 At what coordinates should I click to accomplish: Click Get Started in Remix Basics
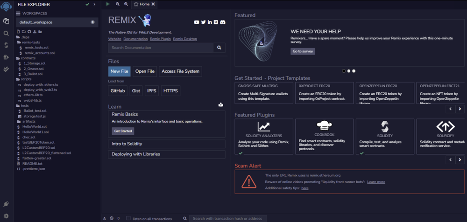pos(123,131)
